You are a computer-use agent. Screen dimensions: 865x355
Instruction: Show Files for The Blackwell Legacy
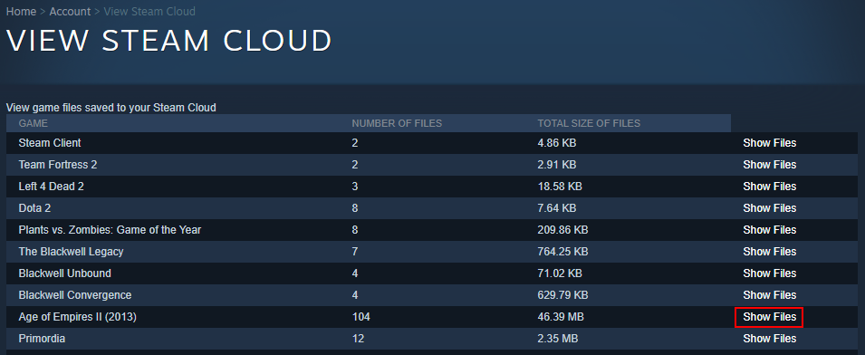[770, 252]
